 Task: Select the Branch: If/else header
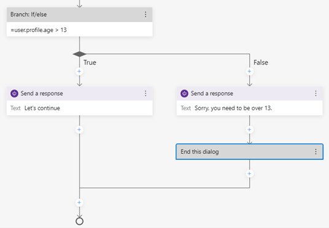pyautogui.click(x=80, y=15)
